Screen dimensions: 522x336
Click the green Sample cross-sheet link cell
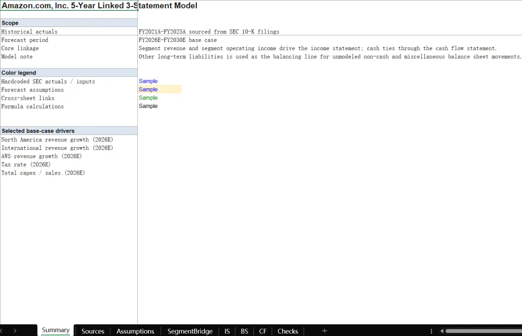[x=148, y=97]
